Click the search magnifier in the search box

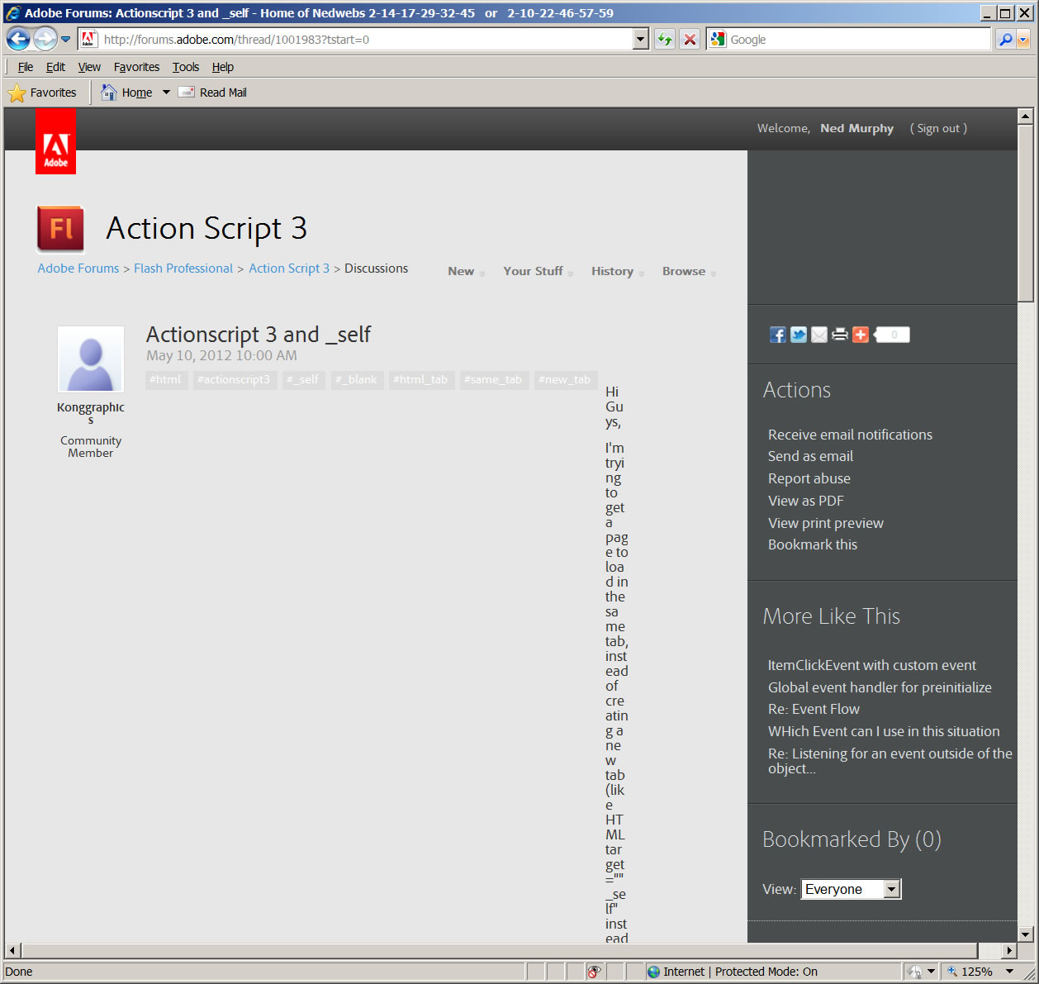[1007, 39]
